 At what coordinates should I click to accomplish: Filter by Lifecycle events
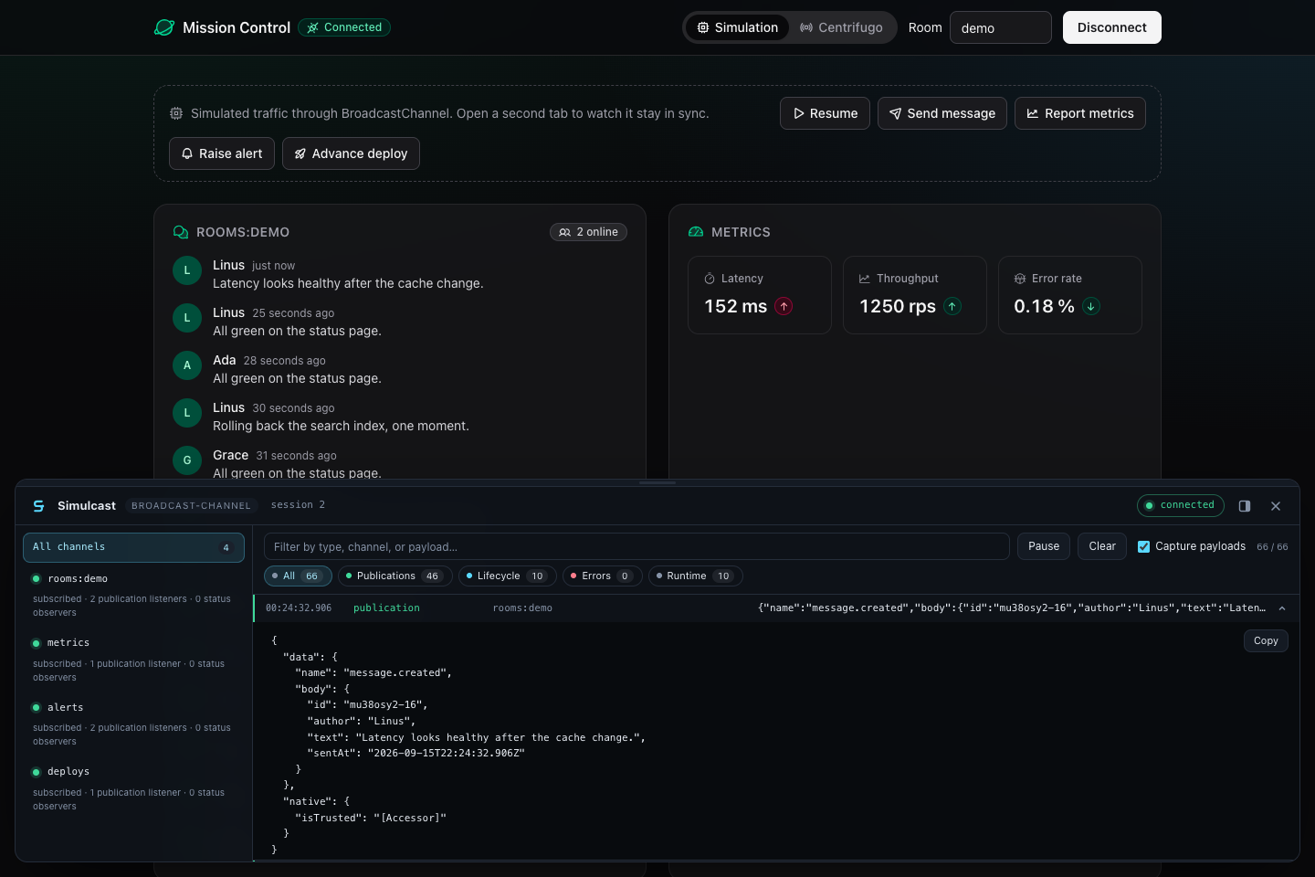pos(508,576)
